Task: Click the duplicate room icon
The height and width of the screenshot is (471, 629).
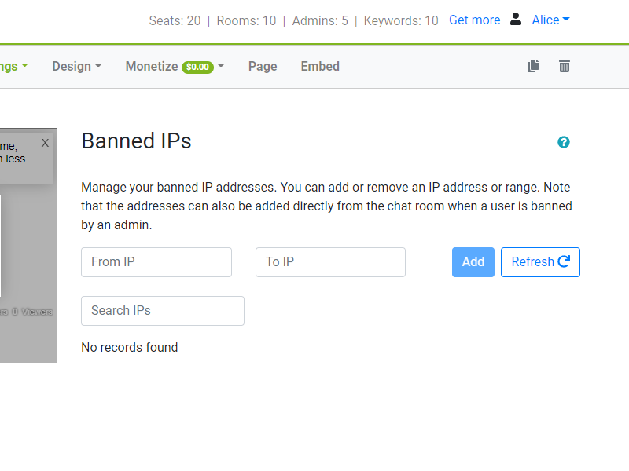Action: point(532,66)
